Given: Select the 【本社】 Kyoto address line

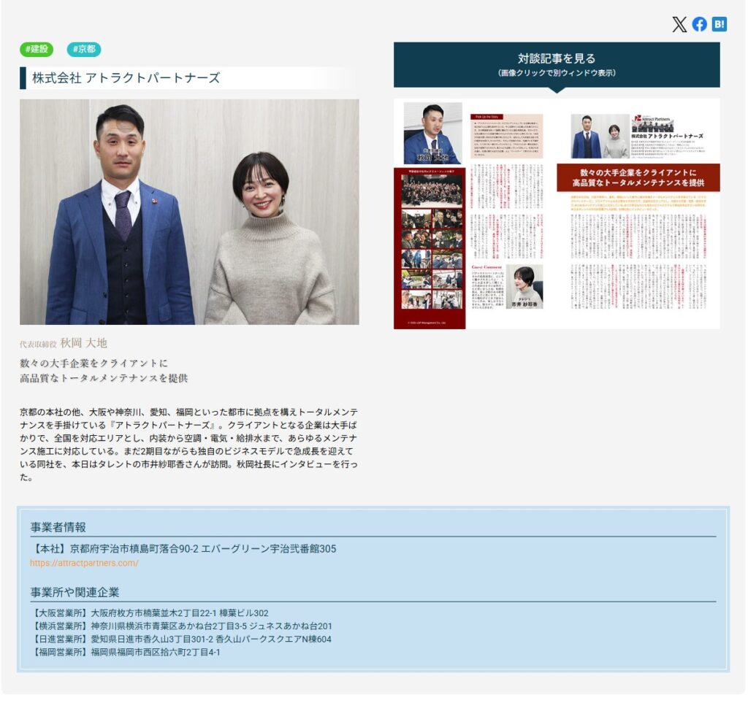Looking at the screenshot, I should (183, 549).
